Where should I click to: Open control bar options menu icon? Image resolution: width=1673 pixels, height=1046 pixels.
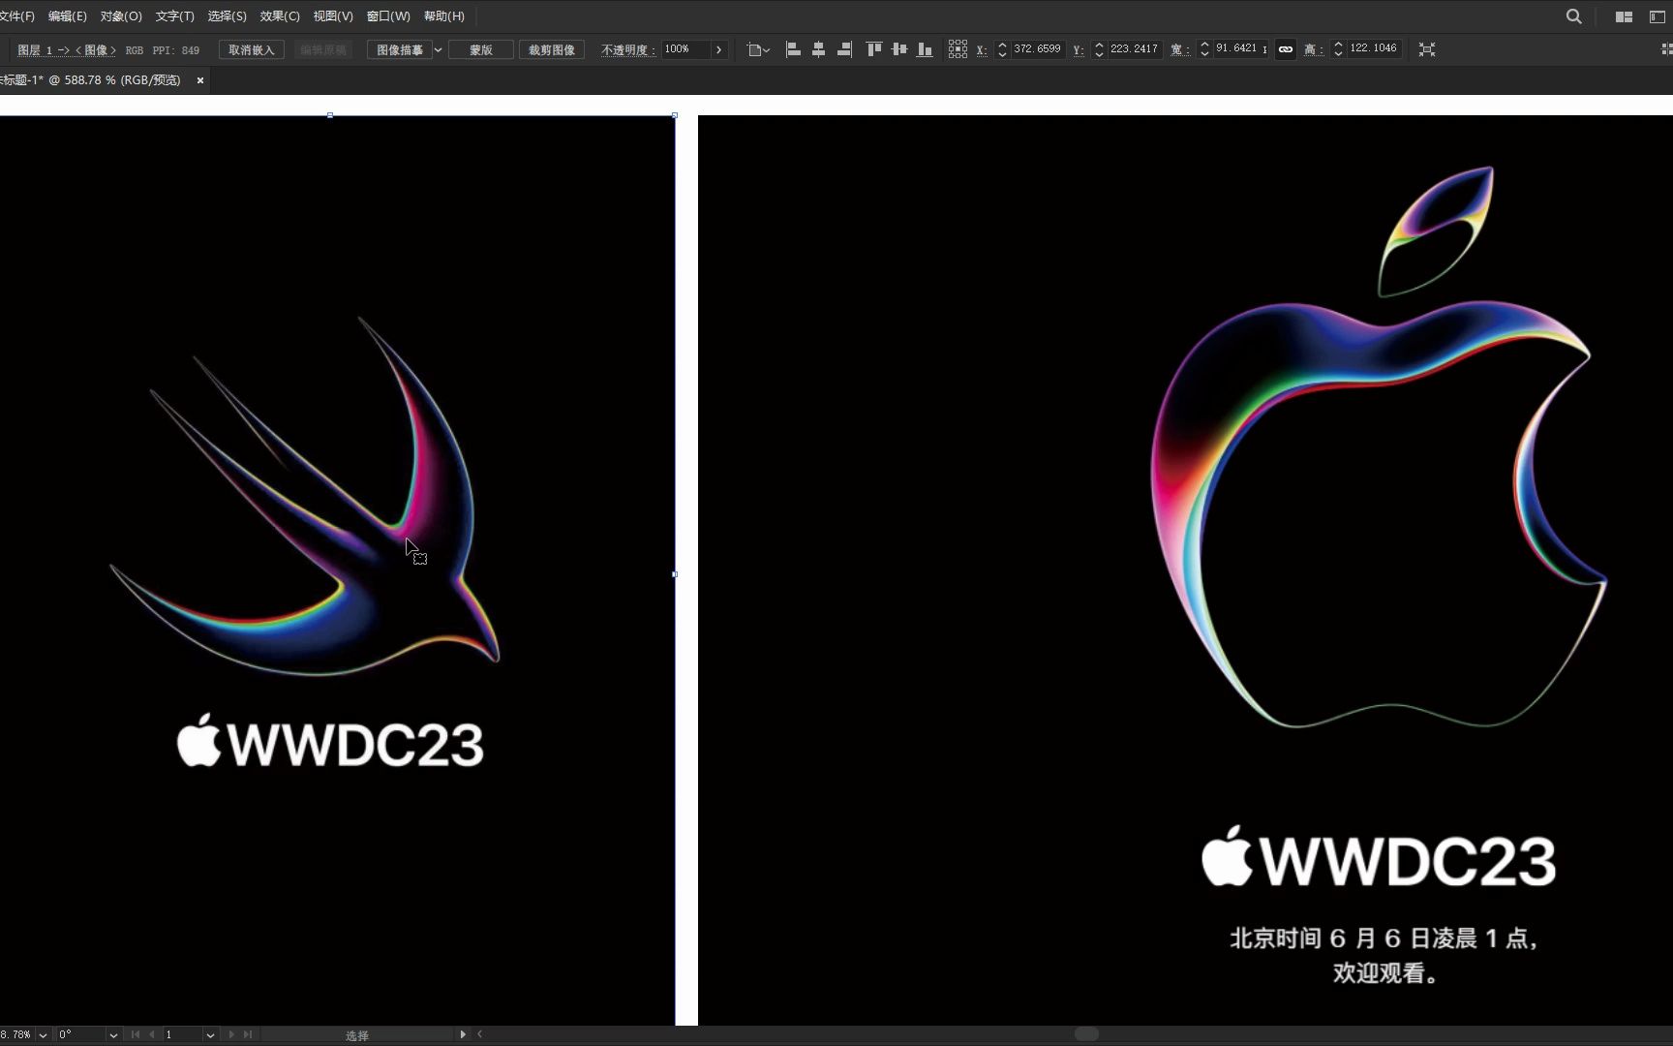click(1666, 49)
